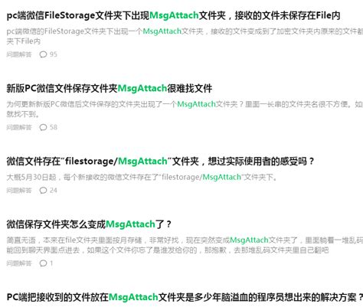Open post 微信保存文件夹怎么变成MsgAttach了？
This screenshot has height=307, width=363.
pyautogui.click(x=89, y=224)
